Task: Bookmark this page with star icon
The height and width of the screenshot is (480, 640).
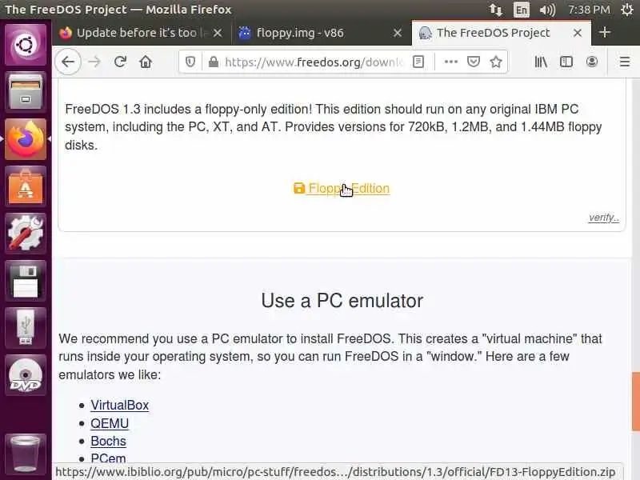Action: [496, 62]
